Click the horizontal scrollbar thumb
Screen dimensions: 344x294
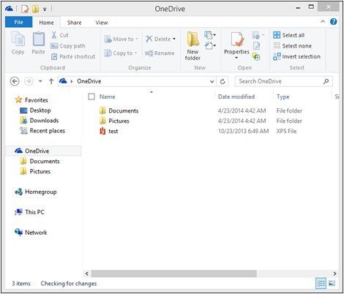tap(174, 274)
